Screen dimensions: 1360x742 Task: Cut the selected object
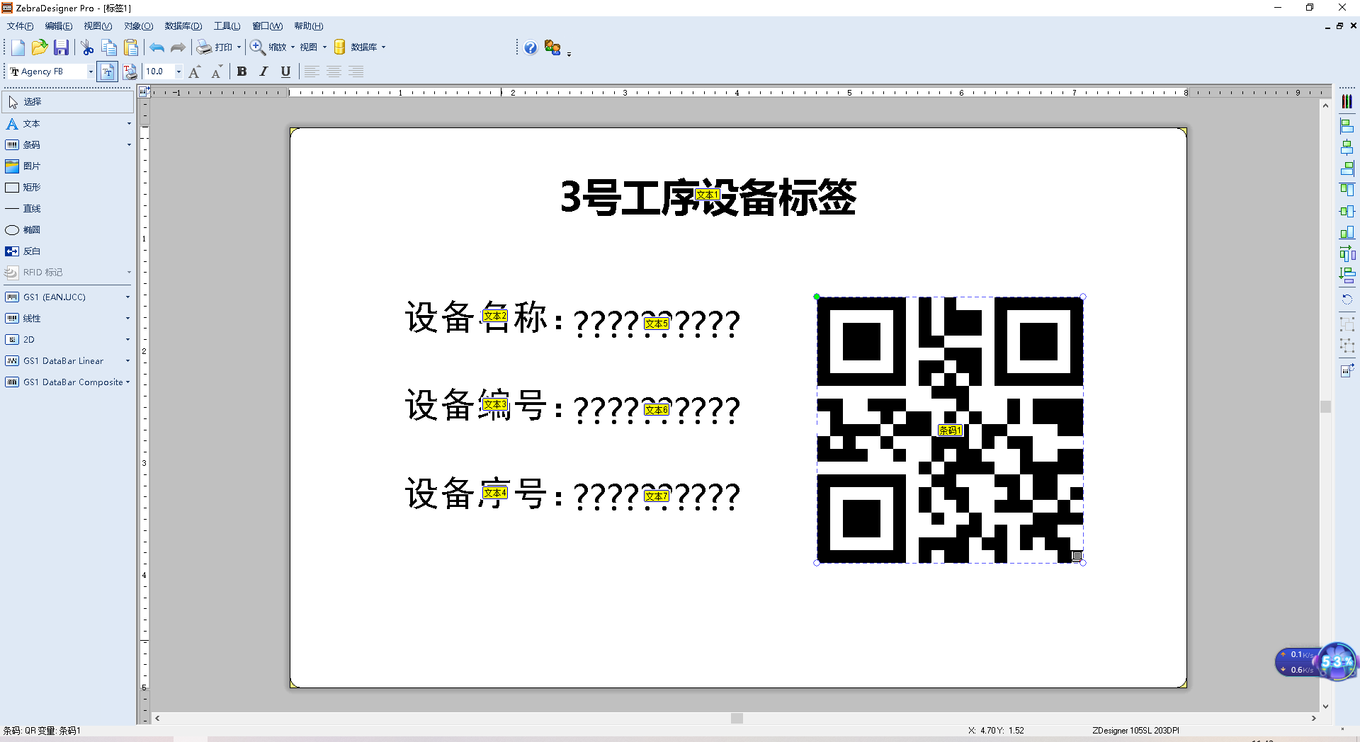tap(87, 47)
